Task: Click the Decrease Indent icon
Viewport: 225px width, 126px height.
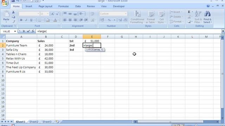Action: click(x=81, y=20)
